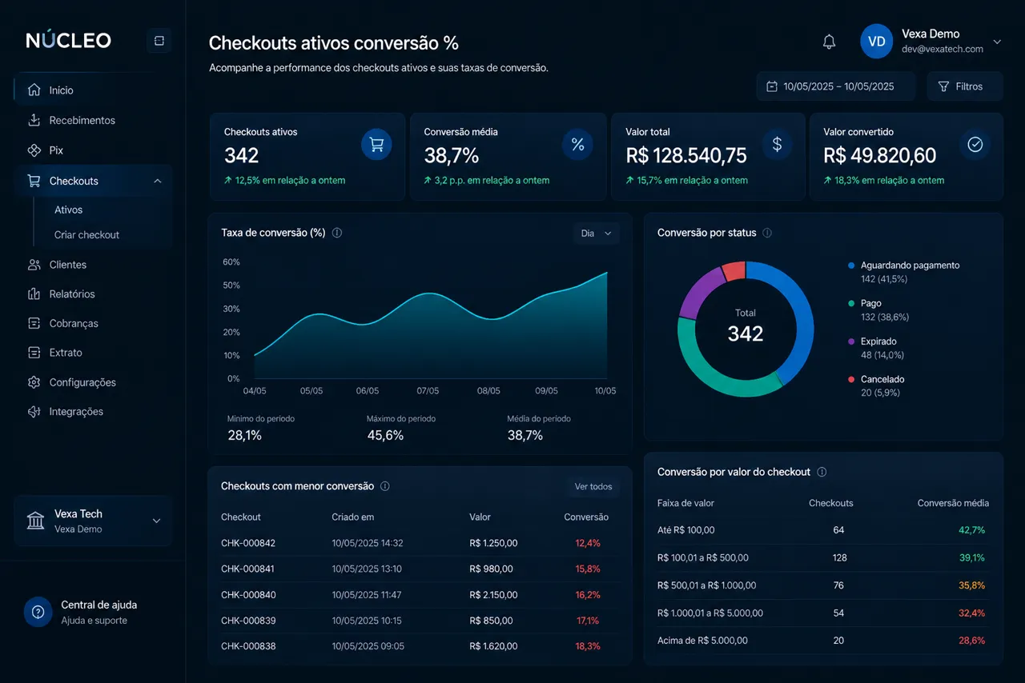This screenshot has height=683, width=1025.
Task: Open notifications bell
Action: [x=830, y=42]
